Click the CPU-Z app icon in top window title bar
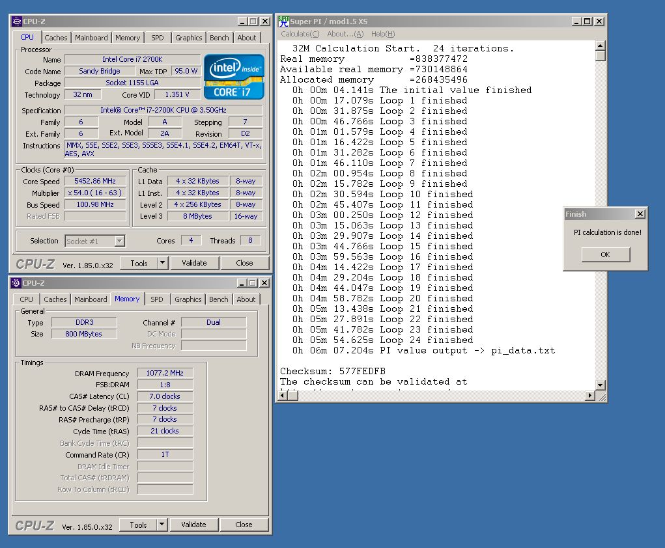Image resolution: width=665 pixels, height=548 pixels. click(x=16, y=21)
